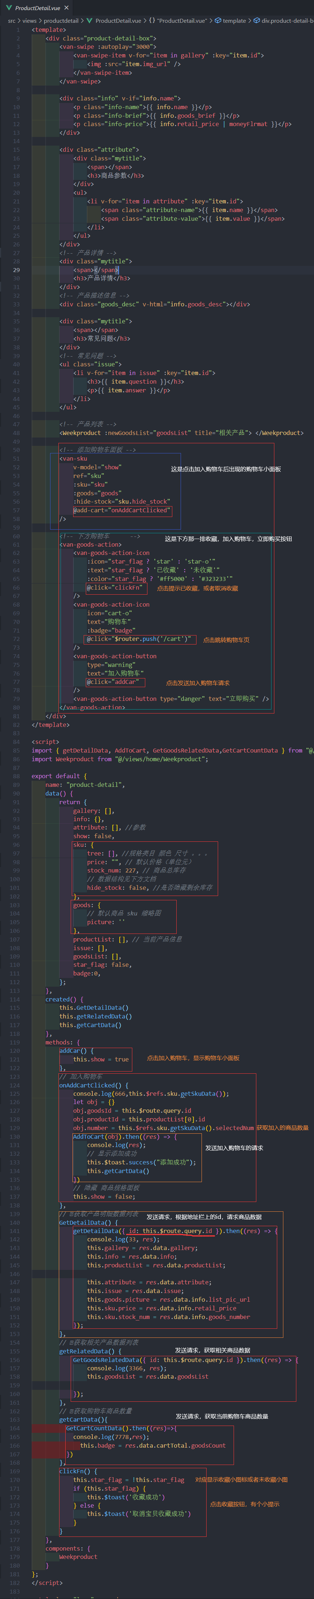This screenshot has height=1599, width=314.
Task: Click the $toast.success("添加成功") line
Action: 141,1162
